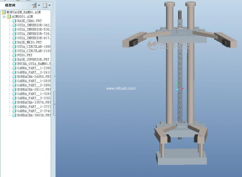Click the MONTAGEM_RAMBO.ASM assembly icon
Image resolution: width=242 pixels, height=177 pixels.
pos(4,12)
